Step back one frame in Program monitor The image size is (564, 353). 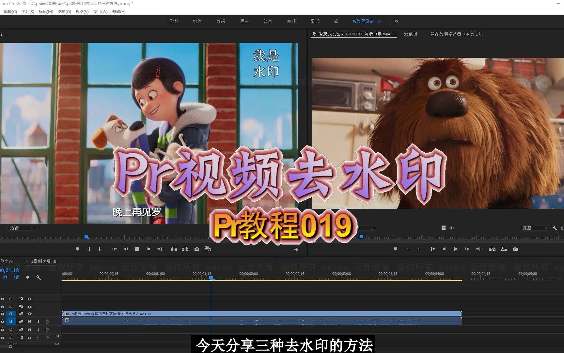(x=126, y=249)
